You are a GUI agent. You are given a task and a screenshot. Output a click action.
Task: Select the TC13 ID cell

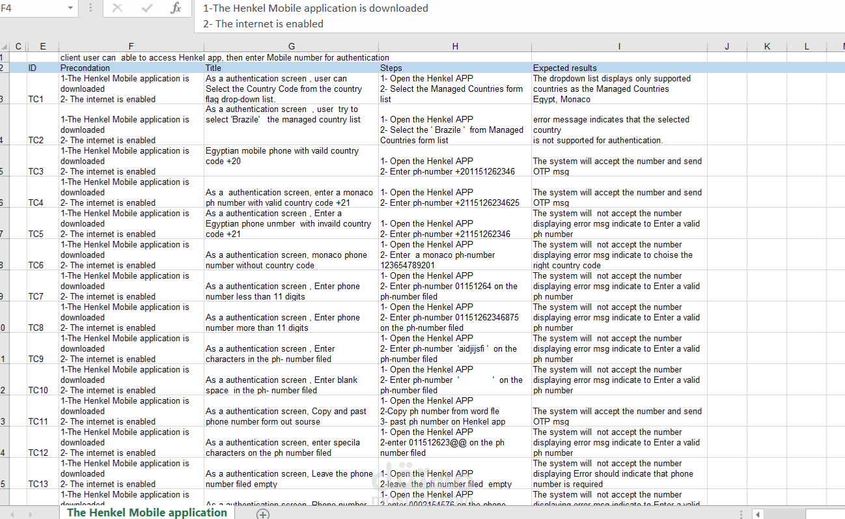43,473
